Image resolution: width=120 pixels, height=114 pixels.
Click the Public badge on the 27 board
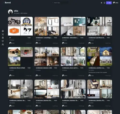click(x=29, y=38)
